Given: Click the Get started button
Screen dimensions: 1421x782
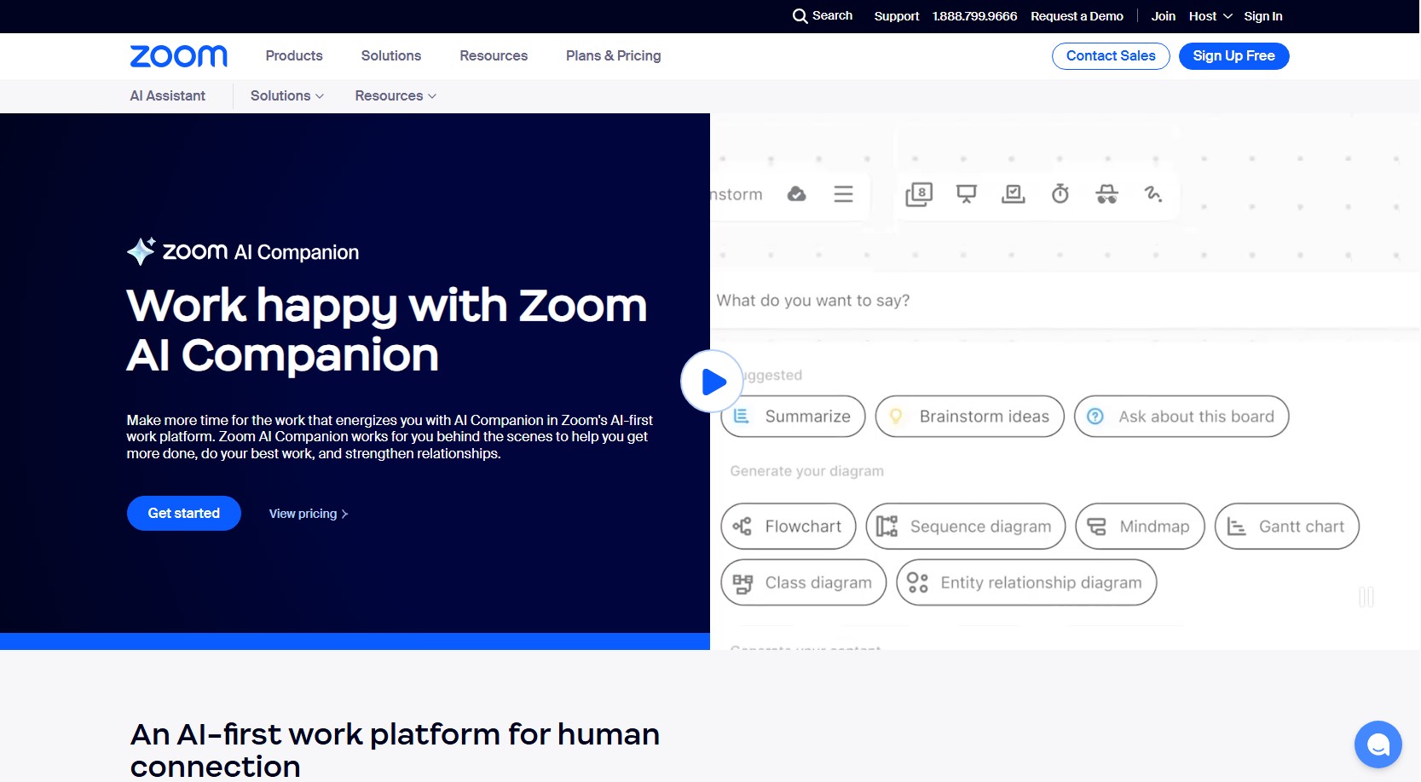Looking at the screenshot, I should [184, 513].
